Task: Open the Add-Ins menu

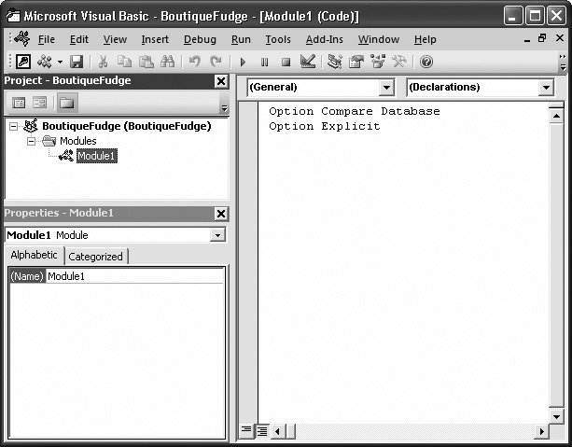Action: [325, 39]
